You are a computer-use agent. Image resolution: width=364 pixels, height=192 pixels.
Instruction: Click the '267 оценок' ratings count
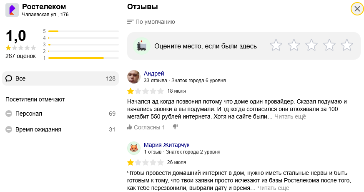pyautogui.click(x=21, y=56)
